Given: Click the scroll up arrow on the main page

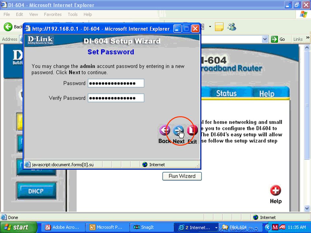Looking at the screenshot, I should click(x=307, y=48).
